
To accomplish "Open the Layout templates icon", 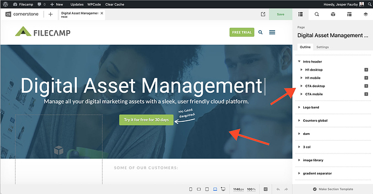I will click(349, 14).
